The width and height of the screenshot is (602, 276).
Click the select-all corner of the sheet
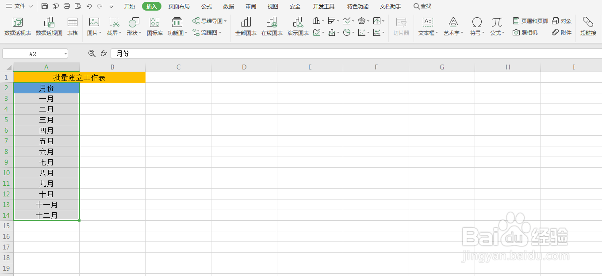[7, 67]
